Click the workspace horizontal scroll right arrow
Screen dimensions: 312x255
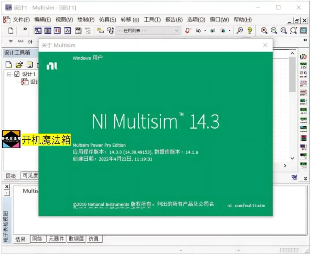(285, 166)
